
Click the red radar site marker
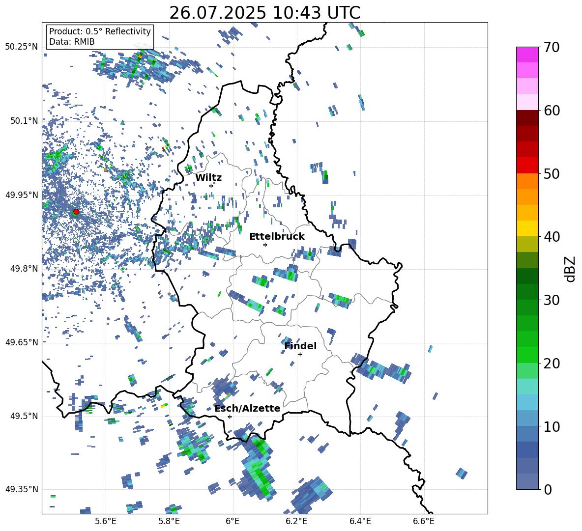click(76, 211)
